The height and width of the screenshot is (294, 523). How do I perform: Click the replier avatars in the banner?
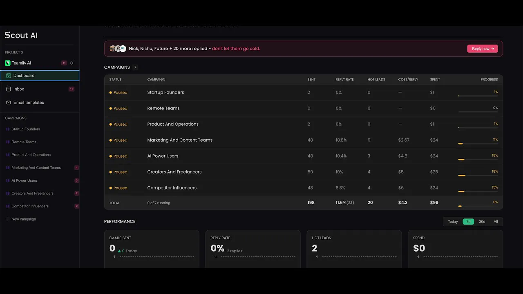pyautogui.click(x=118, y=49)
